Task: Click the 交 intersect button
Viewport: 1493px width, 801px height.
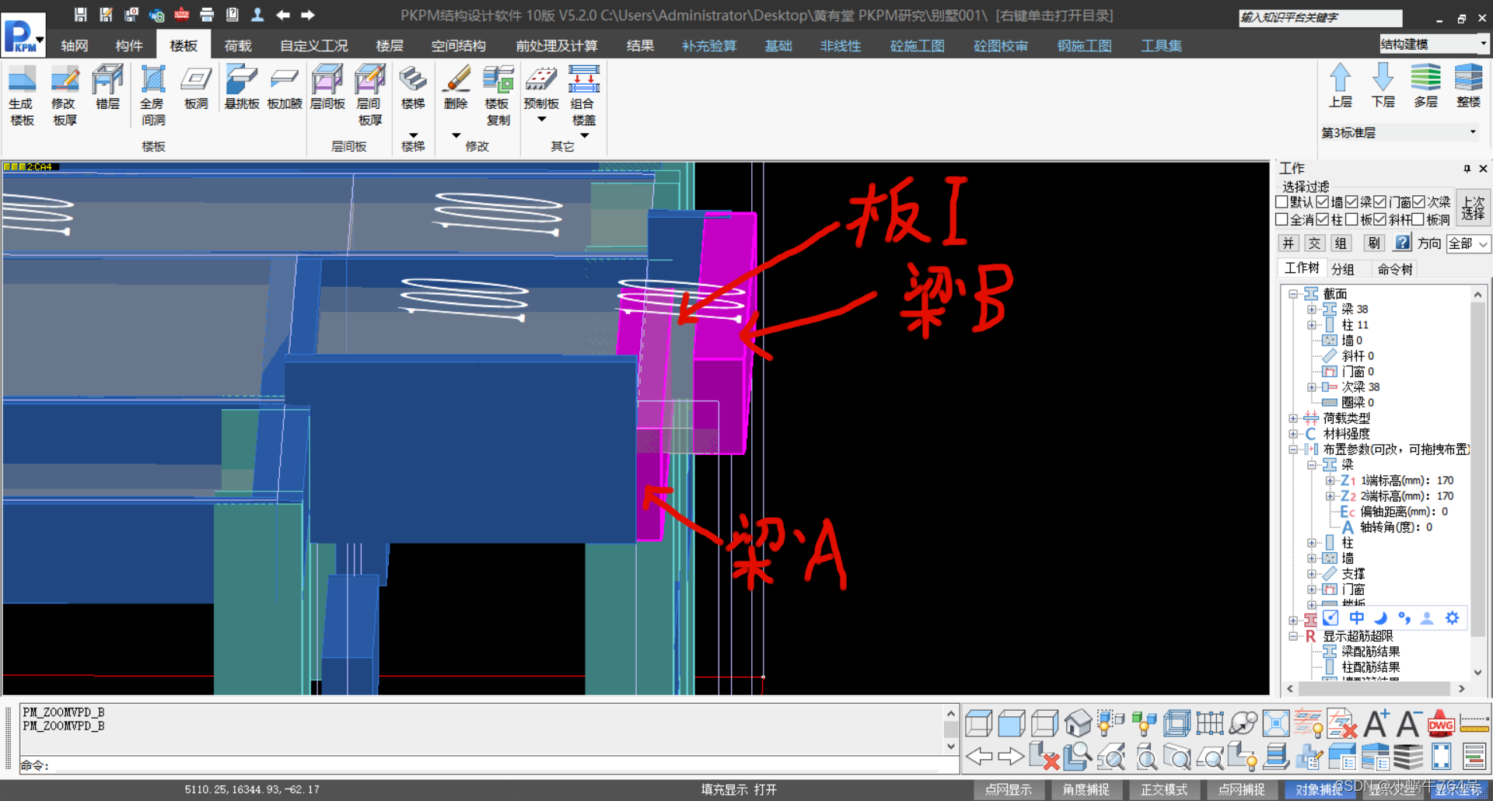Action: (1315, 243)
